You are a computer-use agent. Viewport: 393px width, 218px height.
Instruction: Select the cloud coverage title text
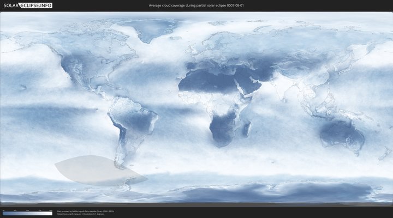[x=196, y=5]
